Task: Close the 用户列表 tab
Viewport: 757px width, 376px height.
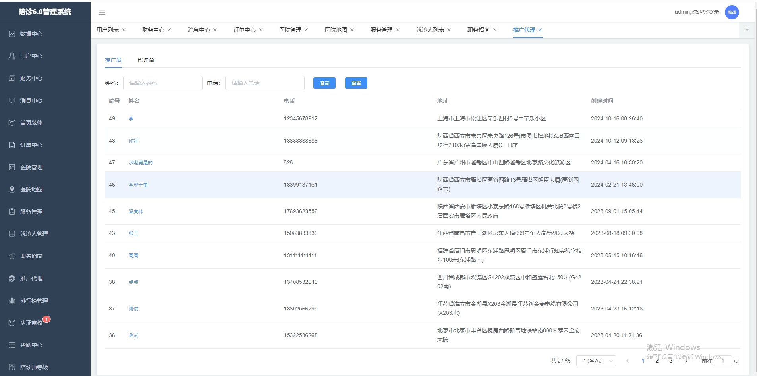Action: click(x=124, y=30)
